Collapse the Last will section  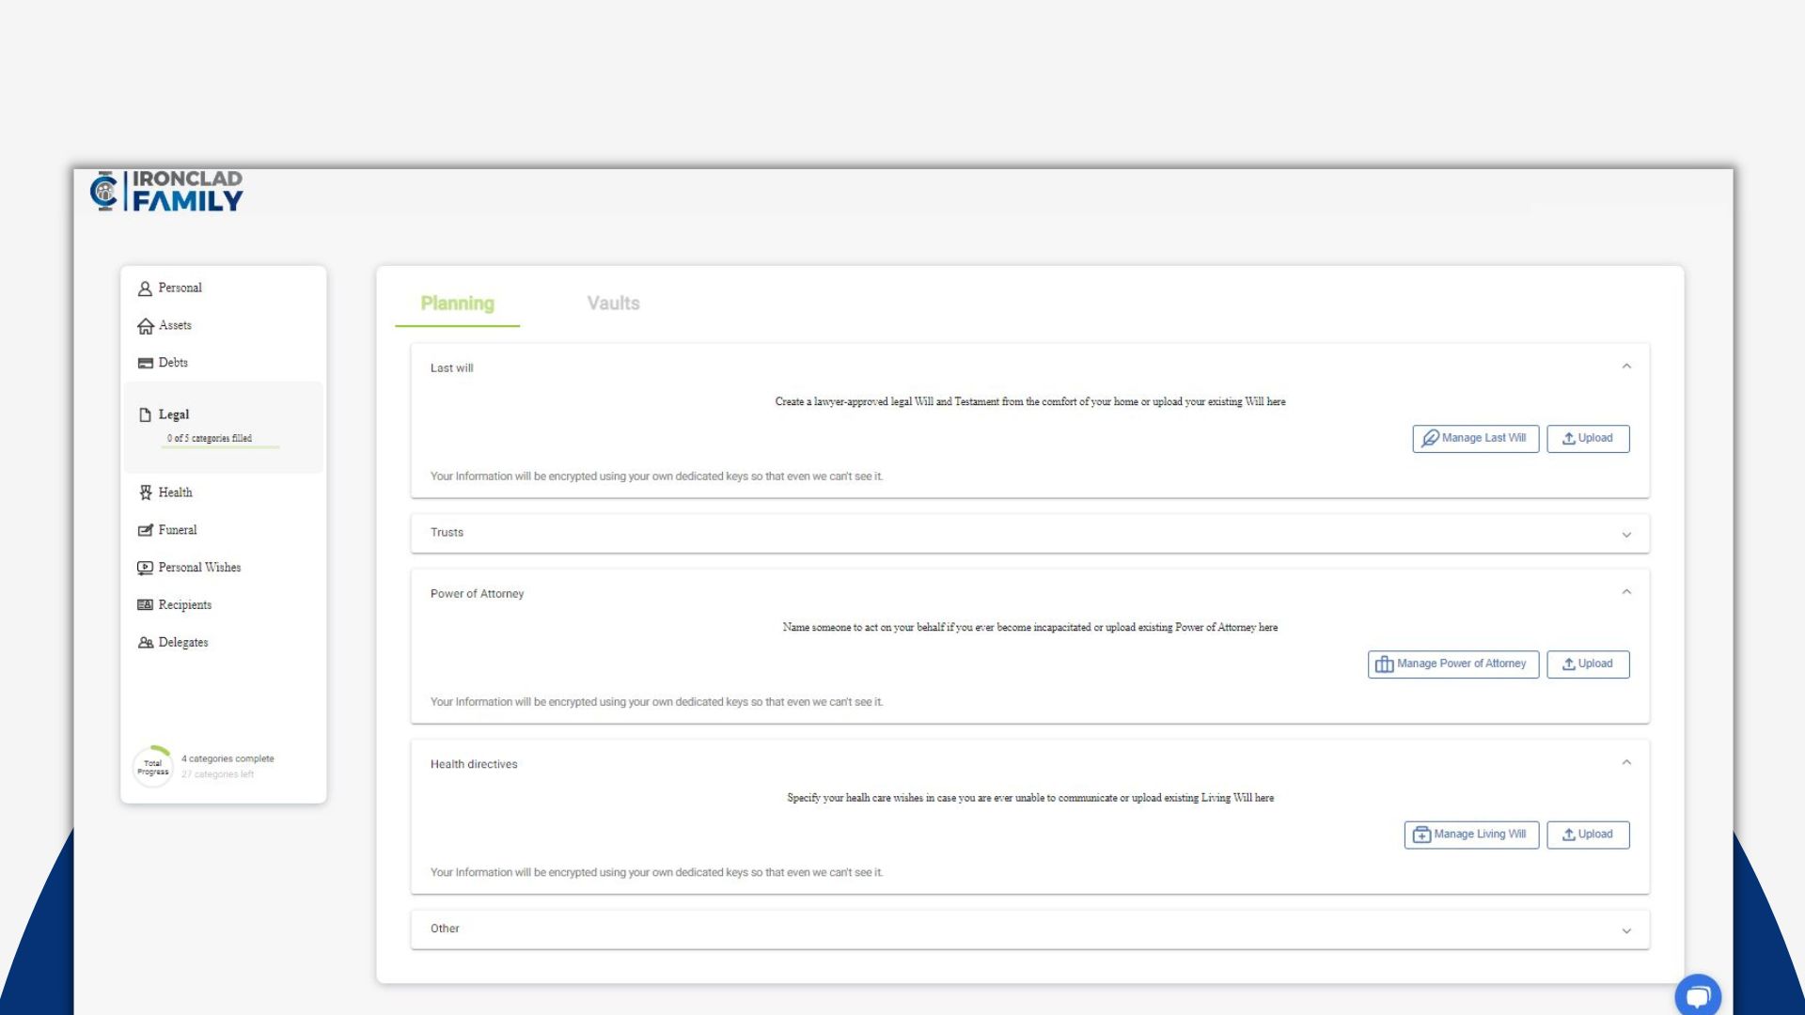[x=1626, y=367]
